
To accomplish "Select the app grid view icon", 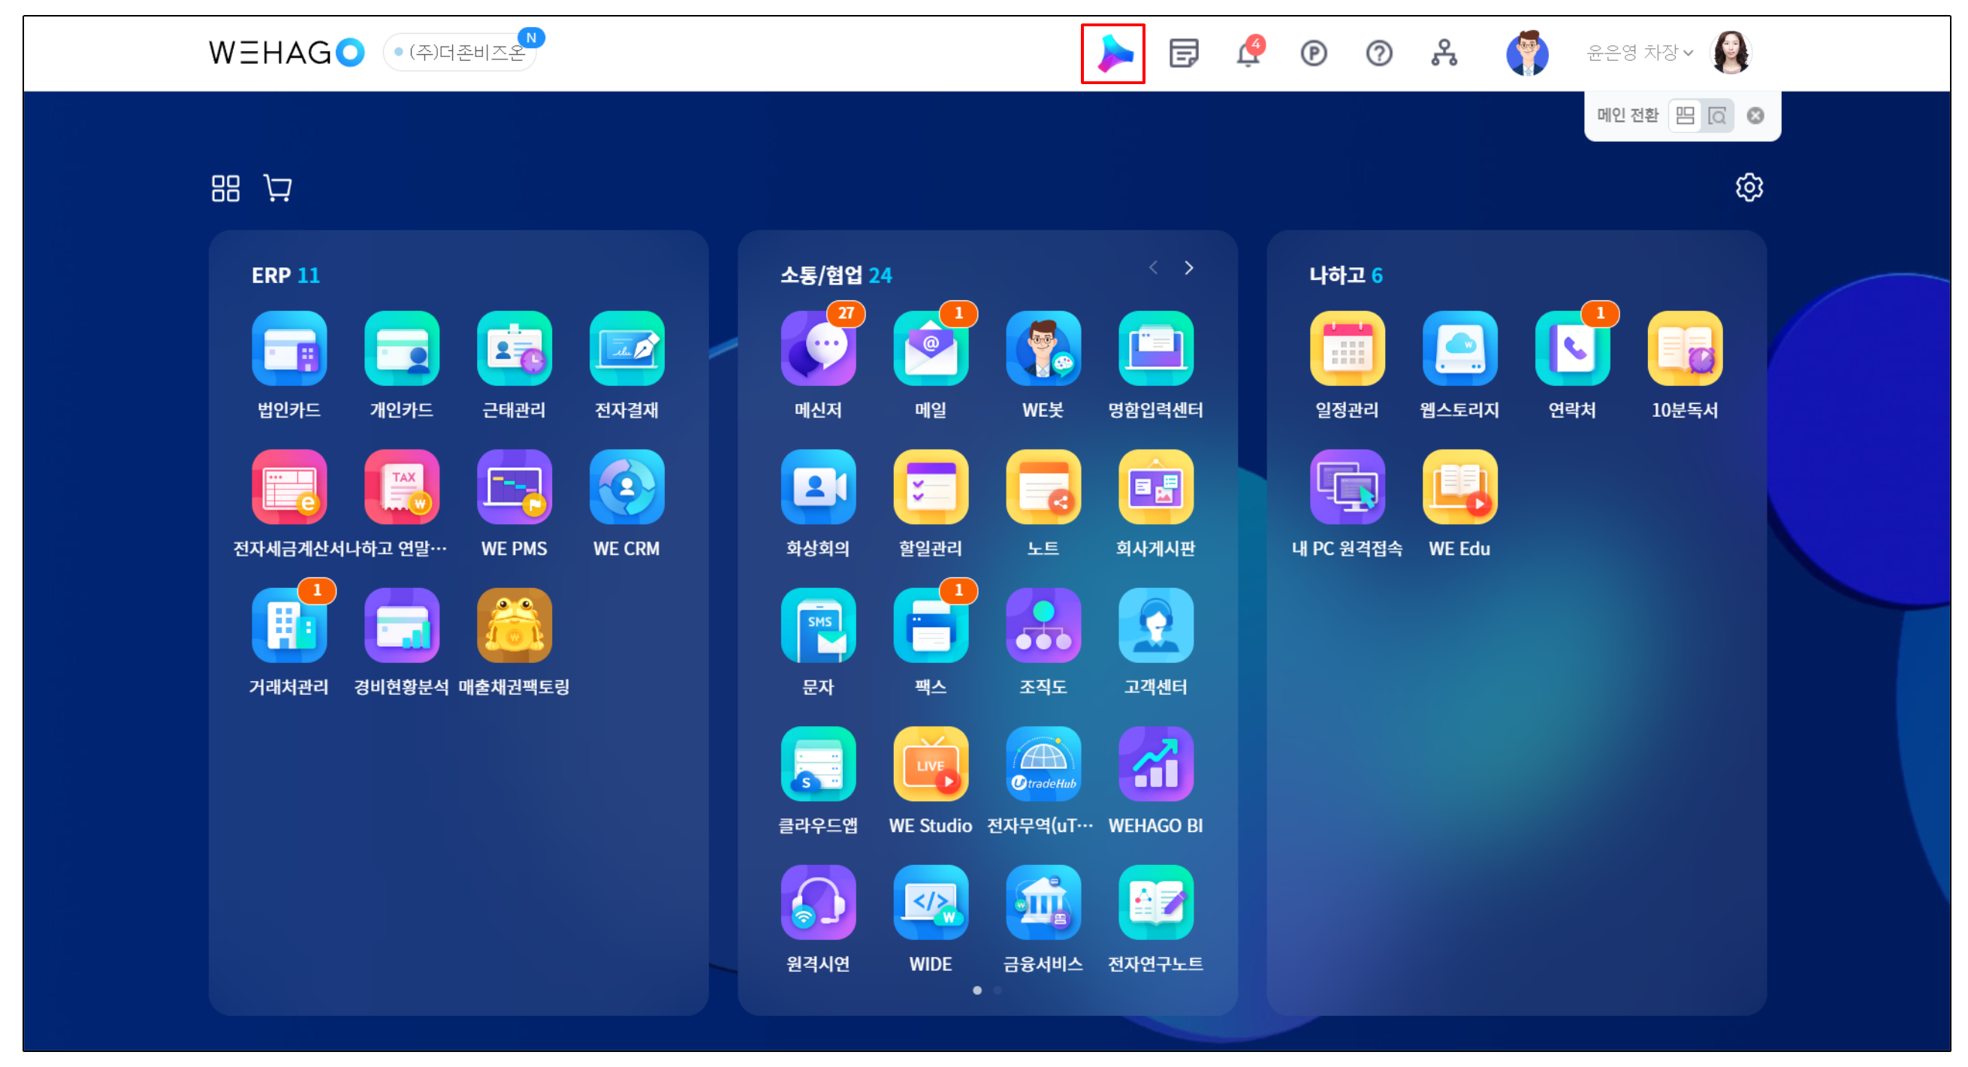I will [x=225, y=188].
